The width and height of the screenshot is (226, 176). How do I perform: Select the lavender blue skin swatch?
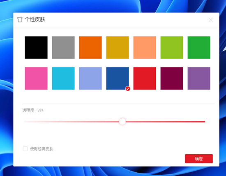90,79
